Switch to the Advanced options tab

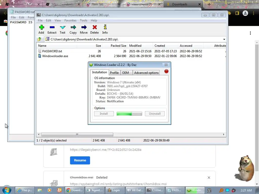click(146, 73)
